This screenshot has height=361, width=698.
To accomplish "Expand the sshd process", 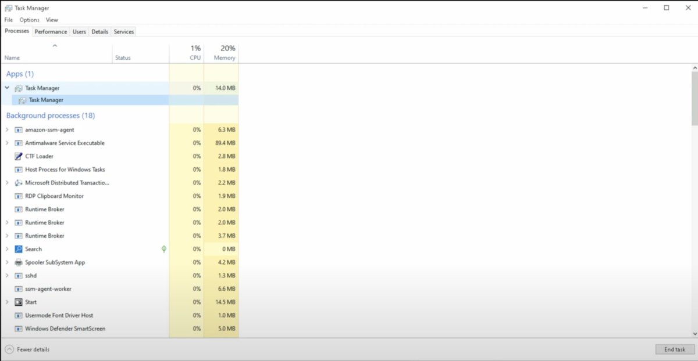I will pos(7,276).
